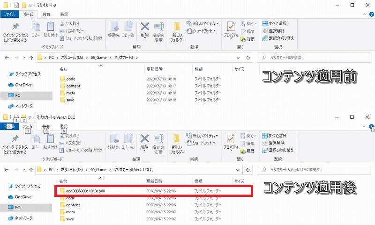This screenshot has height=225, width=375.
Task: Click ショートカットの貼り付け in the upper window
Action: (x=81, y=38)
